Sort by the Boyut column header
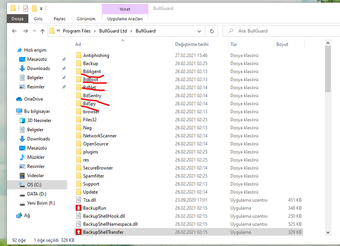 pyautogui.click(x=282, y=44)
